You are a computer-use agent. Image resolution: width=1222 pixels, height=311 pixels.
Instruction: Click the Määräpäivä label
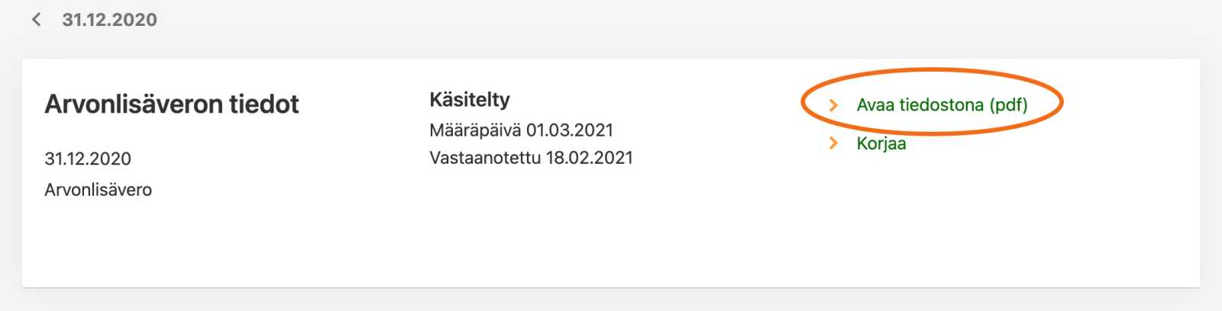(474, 130)
